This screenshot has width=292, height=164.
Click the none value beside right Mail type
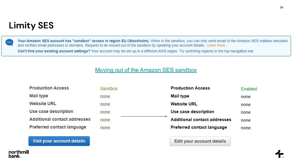[x=246, y=97]
